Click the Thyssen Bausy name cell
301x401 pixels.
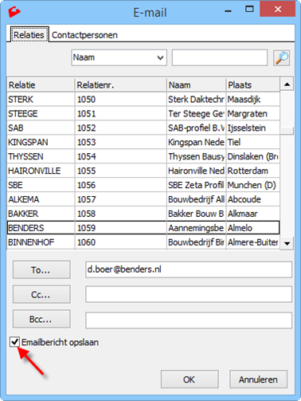196,156
